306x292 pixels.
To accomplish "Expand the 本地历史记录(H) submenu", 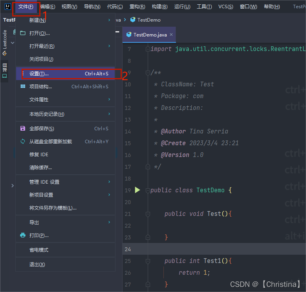I will tap(109, 114).
